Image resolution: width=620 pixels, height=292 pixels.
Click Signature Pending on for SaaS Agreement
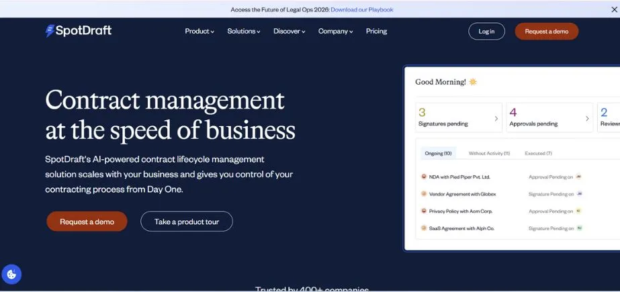[x=551, y=228]
